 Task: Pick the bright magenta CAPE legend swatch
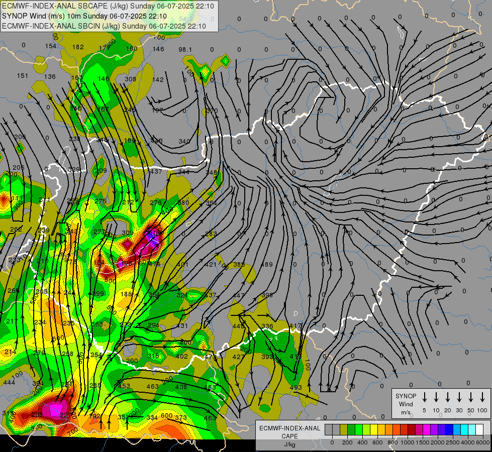(x=427, y=430)
